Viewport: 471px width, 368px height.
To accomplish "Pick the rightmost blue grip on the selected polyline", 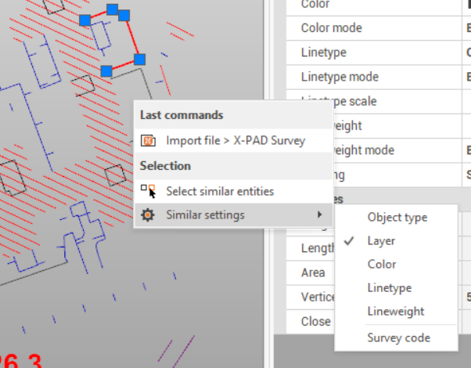I will point(139,59).
